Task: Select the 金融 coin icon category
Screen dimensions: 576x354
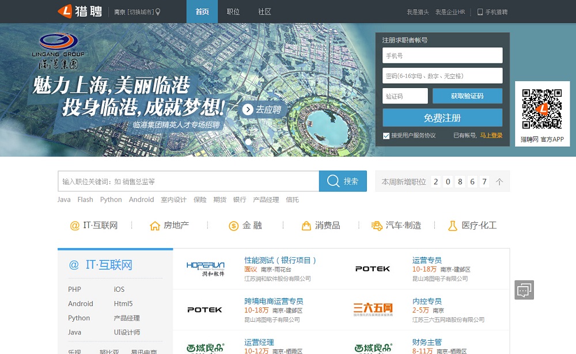Action: (245, 226)
